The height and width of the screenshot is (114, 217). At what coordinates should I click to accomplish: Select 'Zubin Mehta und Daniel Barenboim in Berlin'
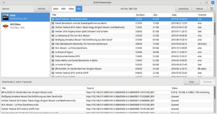point(76,61)
